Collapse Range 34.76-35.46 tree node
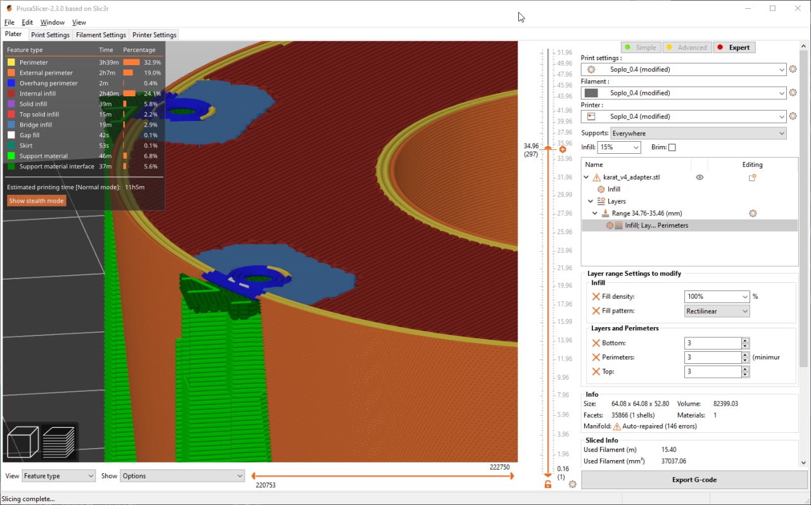 (595, 213)
